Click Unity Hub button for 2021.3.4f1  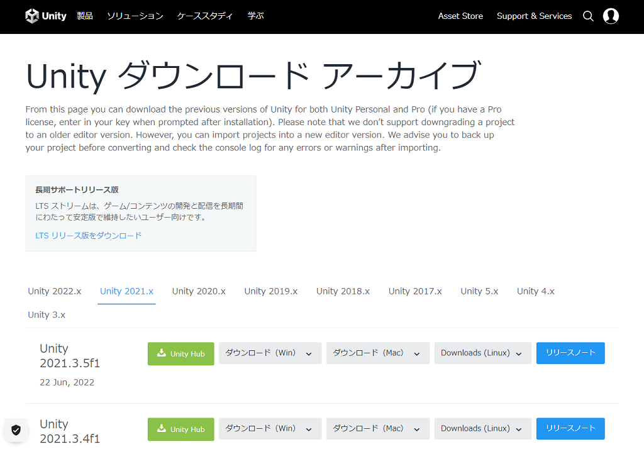pyautogui.click(x=180, y=429)
